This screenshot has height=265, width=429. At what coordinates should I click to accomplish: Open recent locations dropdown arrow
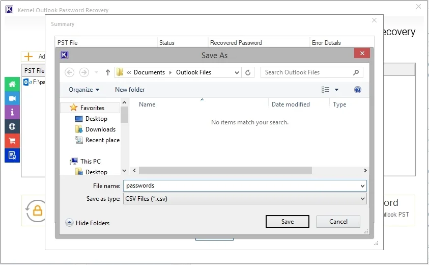point(96,72)
